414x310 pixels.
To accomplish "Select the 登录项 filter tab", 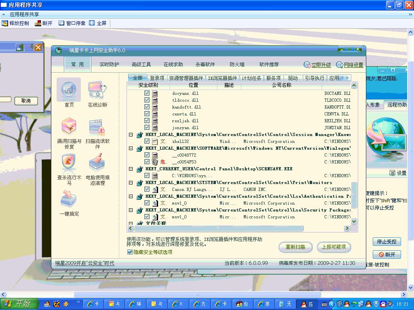I will click(157, 78).
